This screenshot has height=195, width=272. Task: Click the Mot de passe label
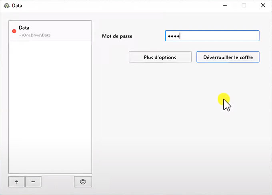click(x=117, y=36)
